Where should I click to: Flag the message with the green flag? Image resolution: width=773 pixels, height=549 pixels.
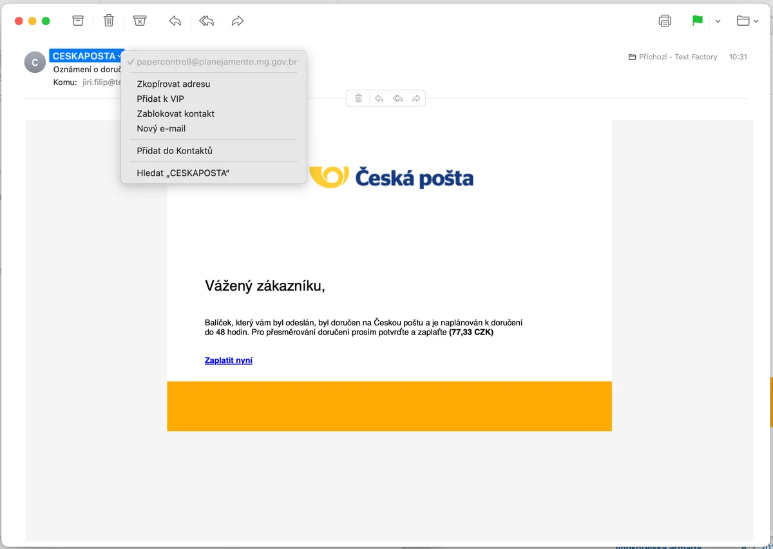click(696, 20)
